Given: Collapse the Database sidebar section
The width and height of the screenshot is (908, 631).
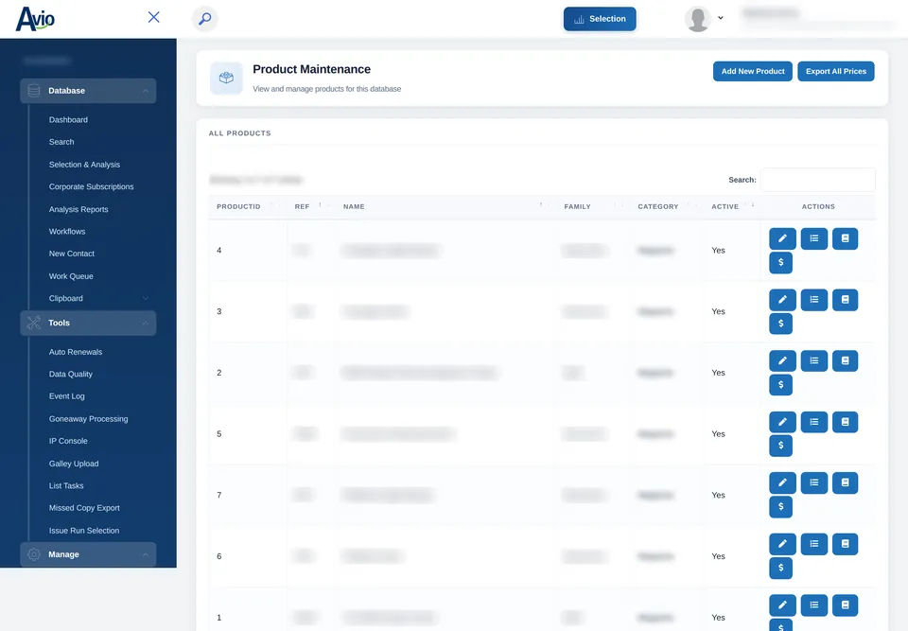Looking at the screenshot, I should pyautogui.click(x=88, y=91).
